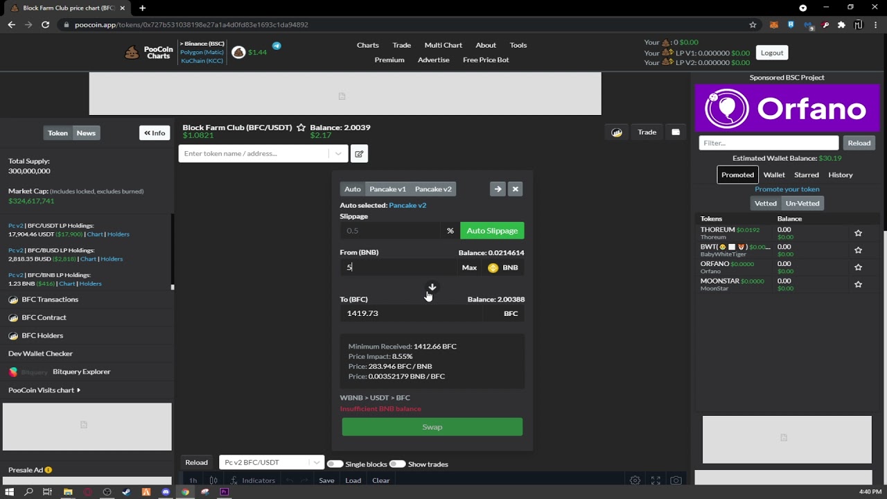Open 1h timeframe selector
Image resolution: width=887 pixels, height=499 pixels.
[193, 480]
